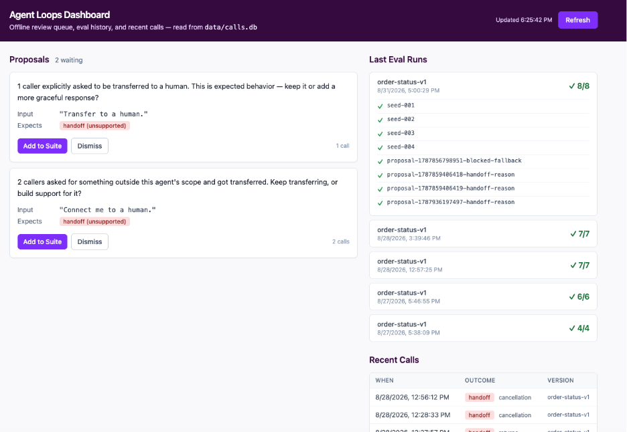
Task: Select proposal-1787936197497-handoff-reason row
Action: click(x=483, y=203)
